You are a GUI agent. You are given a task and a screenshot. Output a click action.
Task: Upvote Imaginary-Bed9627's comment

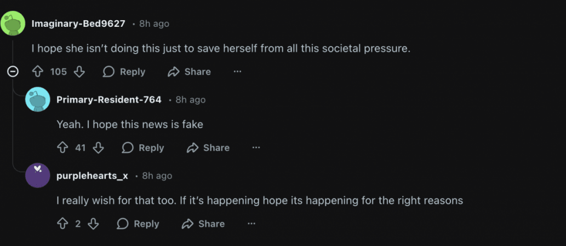pyautogui.click(x=38, y=72)
